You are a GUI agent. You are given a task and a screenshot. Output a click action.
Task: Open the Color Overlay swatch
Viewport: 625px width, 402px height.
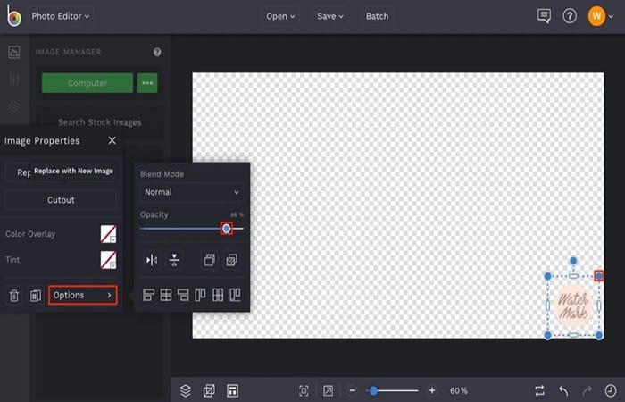tap(108, 234)
